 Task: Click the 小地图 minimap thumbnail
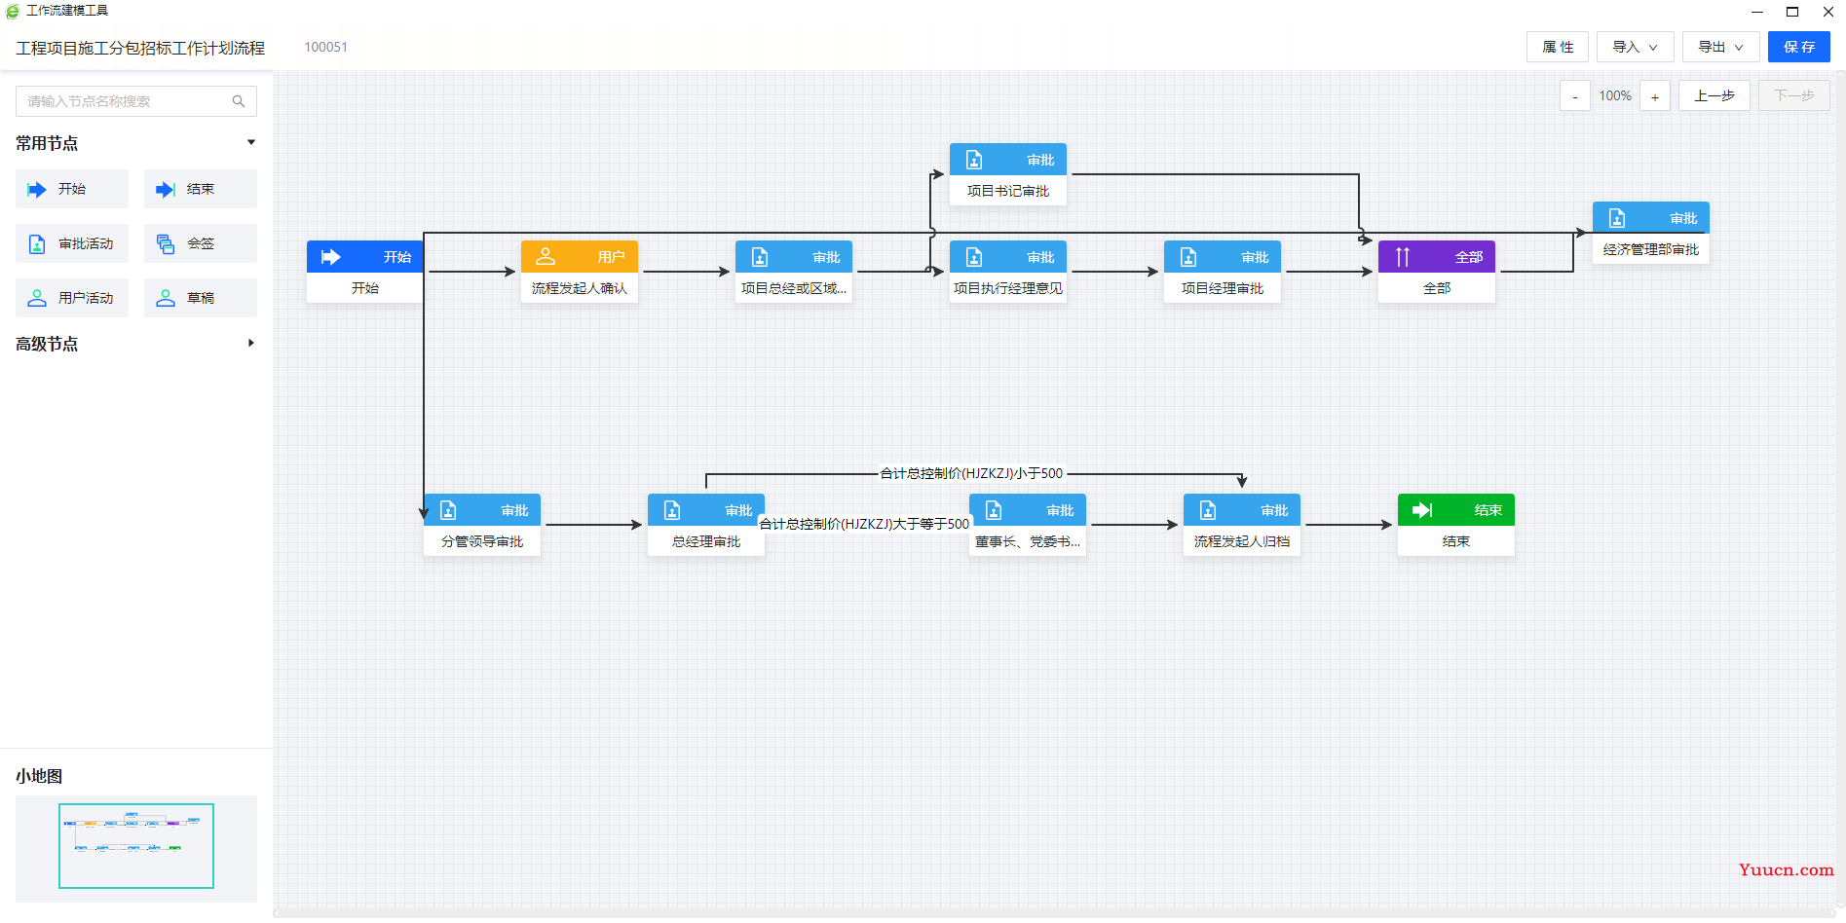(136, 847)
